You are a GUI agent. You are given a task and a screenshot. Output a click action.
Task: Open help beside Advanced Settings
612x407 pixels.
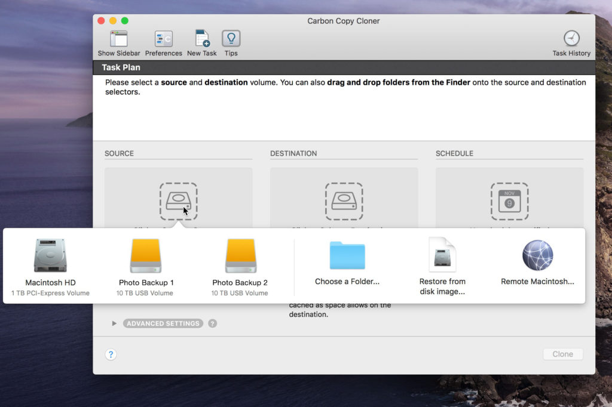point(212,323)
